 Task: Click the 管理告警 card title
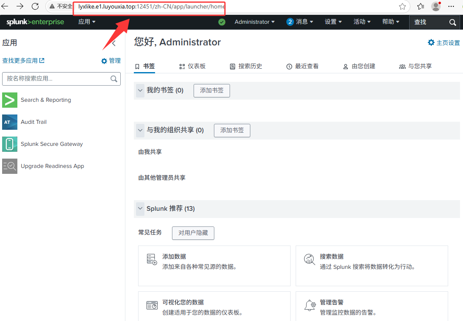click(332, 302)
